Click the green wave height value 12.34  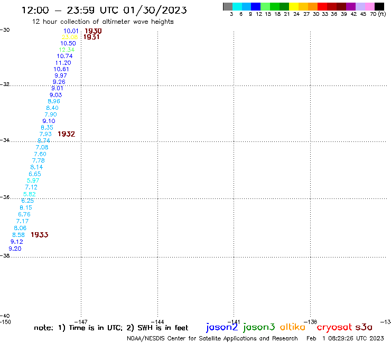pos(67,50)
